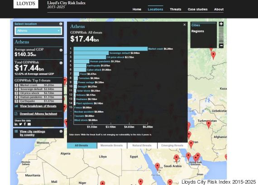Close the Athens threats popup
The image size is (258, 185).
(185, 25)
